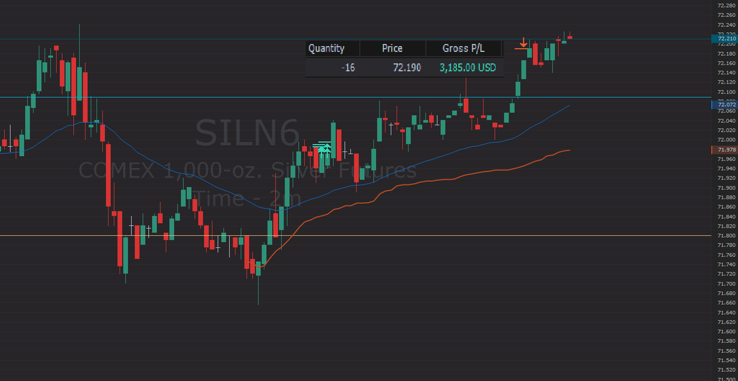Click the 71.600 price axis label
738x381 pixels.
[726, 331]
